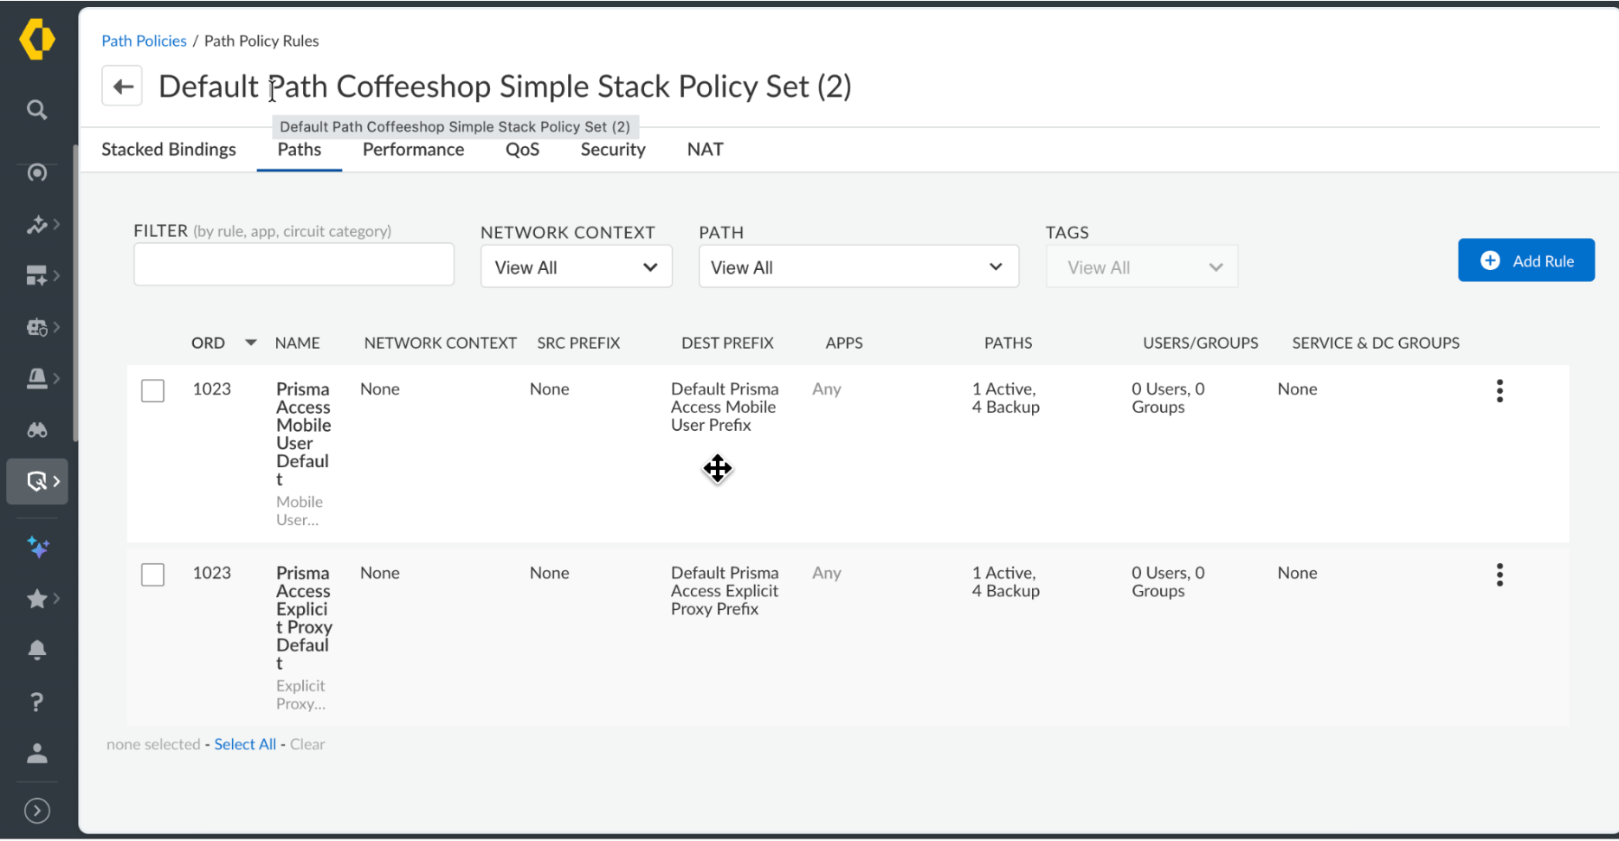Open the Network Context View All dropdown
Viewport: 1619px width, 841px height.
[x=577, y=267]
